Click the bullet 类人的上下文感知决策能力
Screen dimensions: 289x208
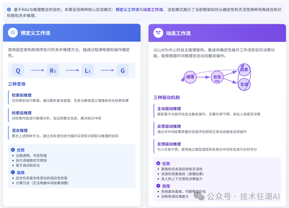pos(182,179)
